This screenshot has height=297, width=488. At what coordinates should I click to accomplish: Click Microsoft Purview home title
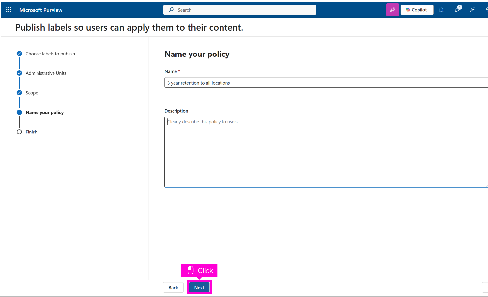point(41,10)
